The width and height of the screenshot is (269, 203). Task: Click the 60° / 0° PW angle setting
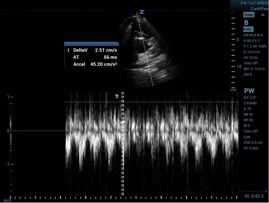(x=250, y=98)
